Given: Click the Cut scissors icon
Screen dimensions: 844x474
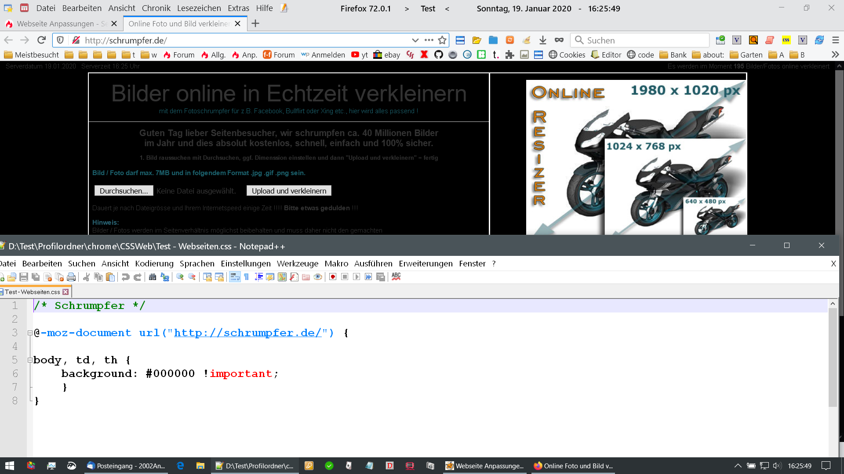Looking at the screenshot, I should coord(87,277).
